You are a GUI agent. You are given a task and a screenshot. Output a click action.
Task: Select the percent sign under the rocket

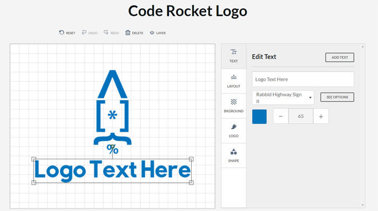click(112, 149)
